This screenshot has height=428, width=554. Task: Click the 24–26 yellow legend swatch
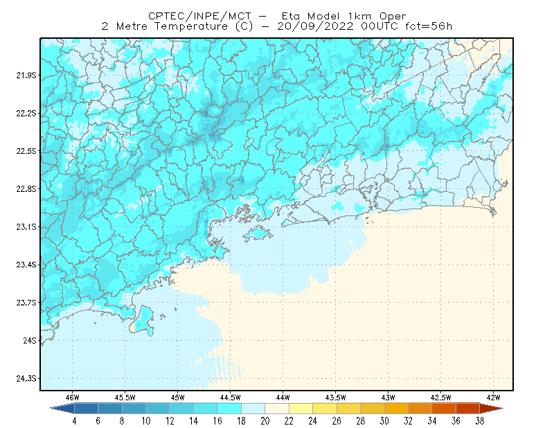click(x=325, y=408)
